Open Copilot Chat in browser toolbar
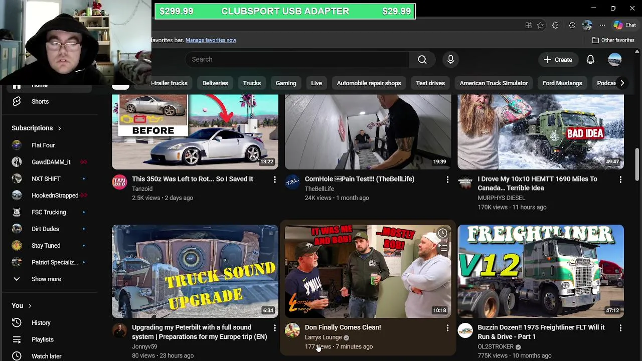 click(625, 25)
